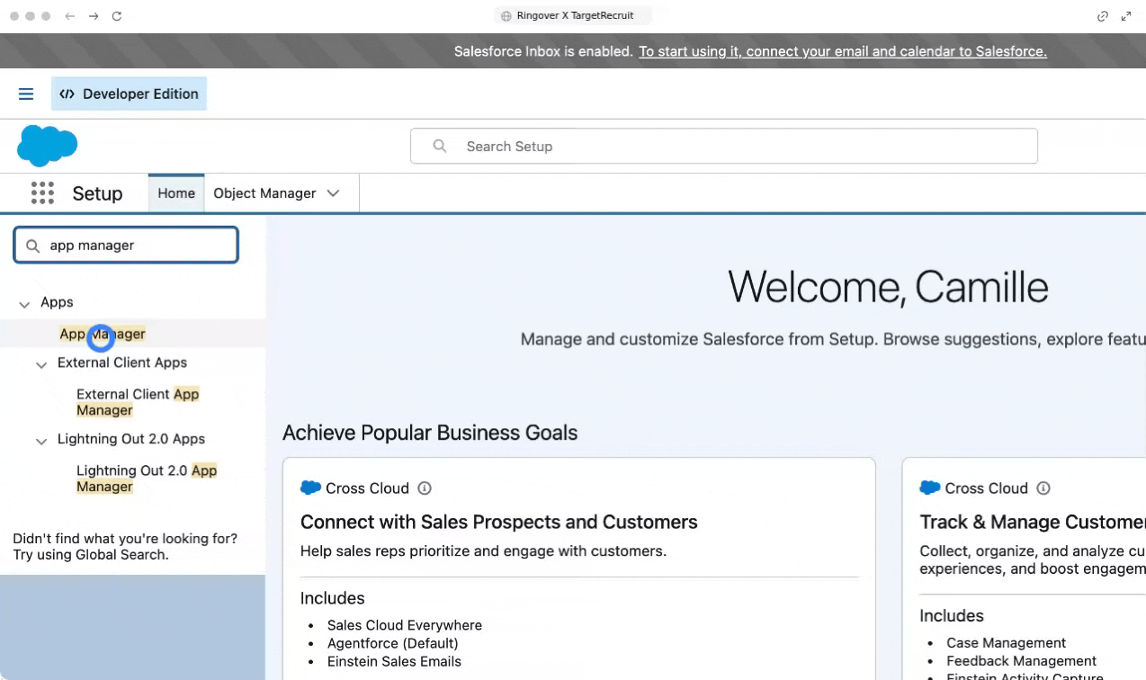Viewport: 1146px width, 680px height.
Task: Click the Welcome, Camille heading
Action: 888,287
